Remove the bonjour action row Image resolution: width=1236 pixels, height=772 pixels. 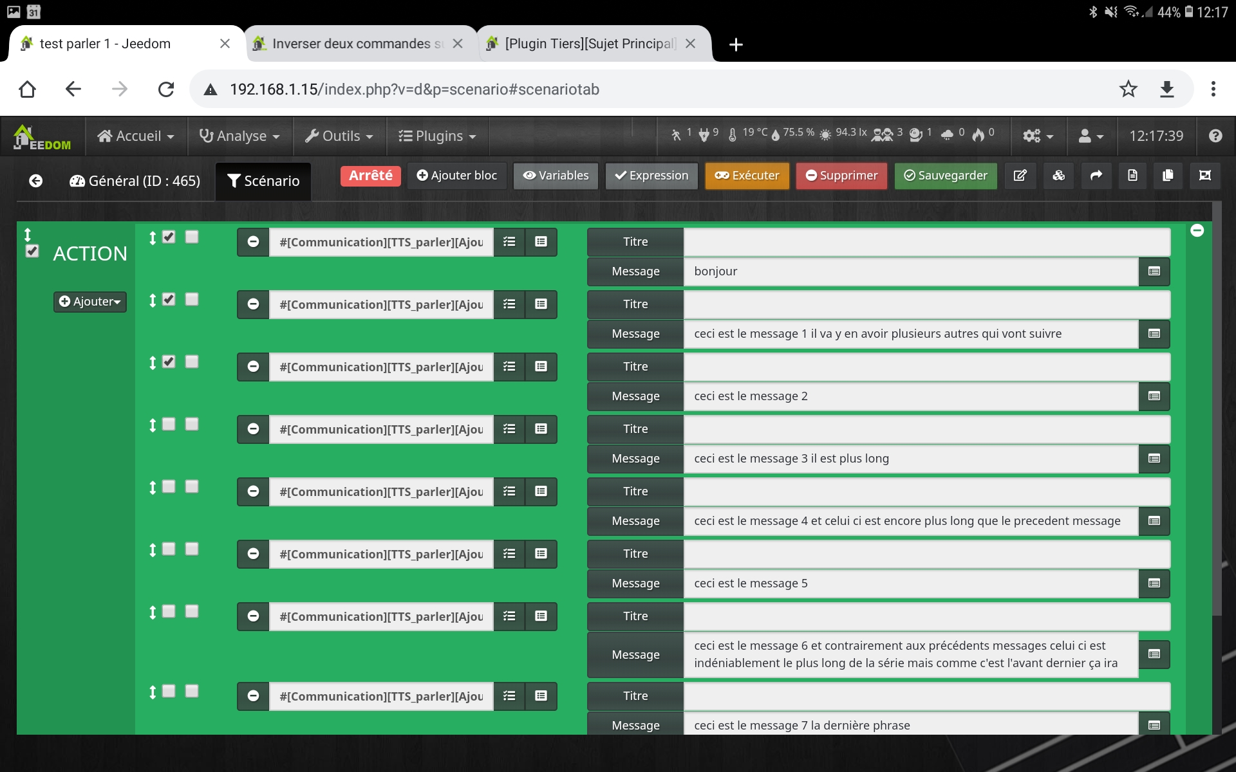[254, 242]
